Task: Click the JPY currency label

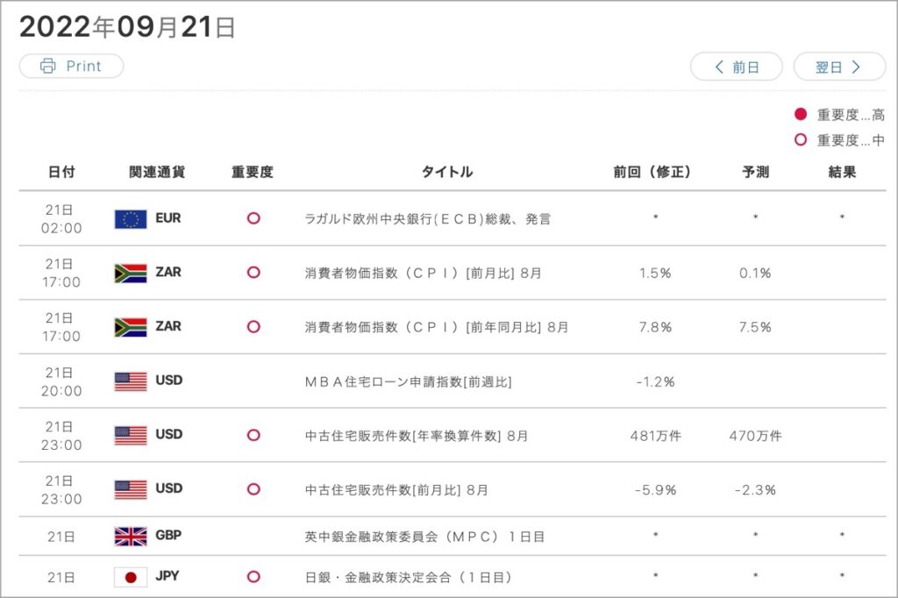Action: point(167,576)
